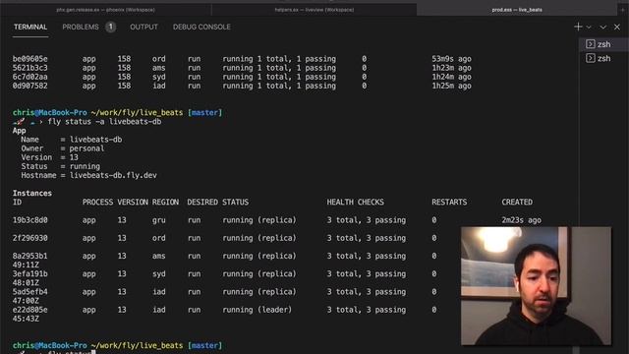
Task: Click the Instances section heading
Action: 32,193
